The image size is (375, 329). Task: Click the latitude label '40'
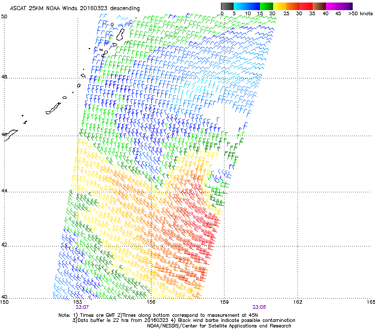tap(4, 297)
